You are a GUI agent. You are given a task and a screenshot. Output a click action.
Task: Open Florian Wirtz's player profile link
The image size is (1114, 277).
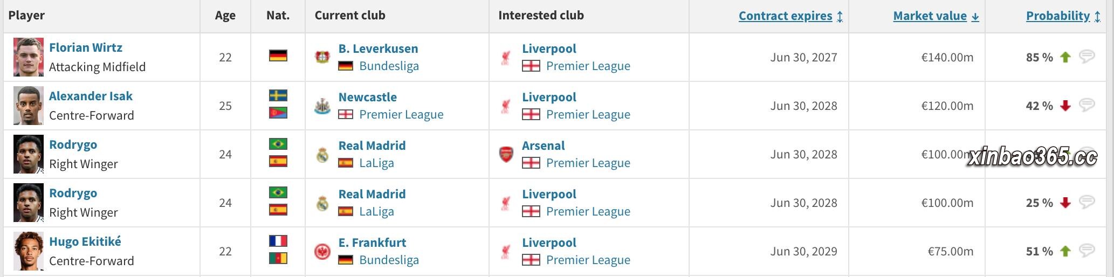click(86, 47)
